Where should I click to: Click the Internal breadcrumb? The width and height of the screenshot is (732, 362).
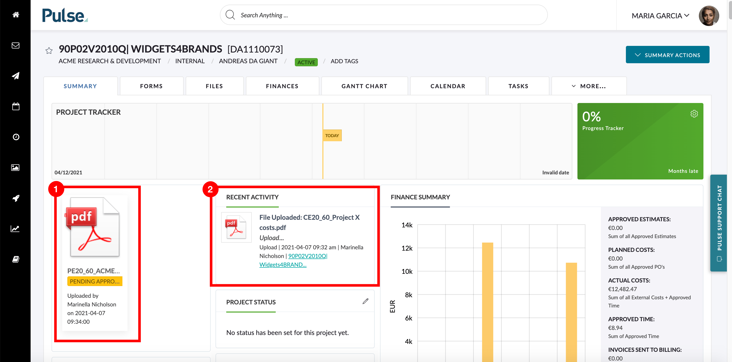[x=190, y=61]
